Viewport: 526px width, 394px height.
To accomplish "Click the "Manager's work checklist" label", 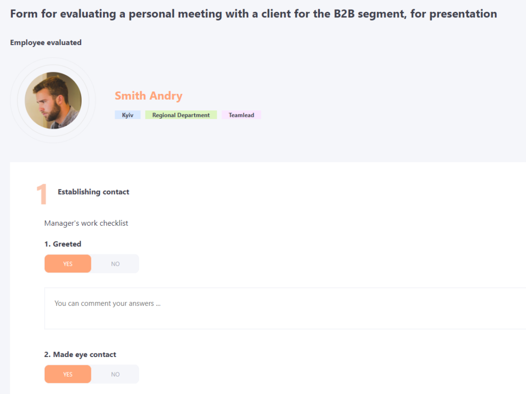I will point(86,223).
